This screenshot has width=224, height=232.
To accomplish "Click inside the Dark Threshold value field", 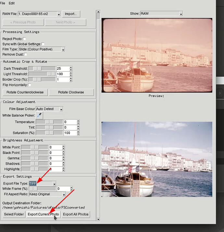I will coord(62,69).
